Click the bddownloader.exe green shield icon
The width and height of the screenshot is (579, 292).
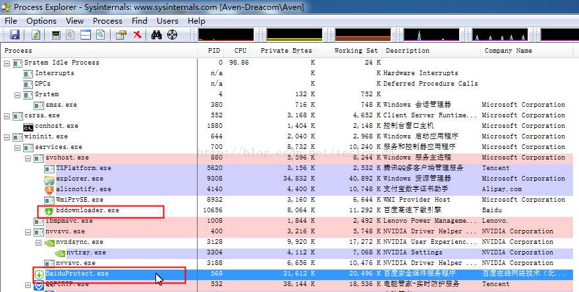pyautogui.click(x=49, y=211)
